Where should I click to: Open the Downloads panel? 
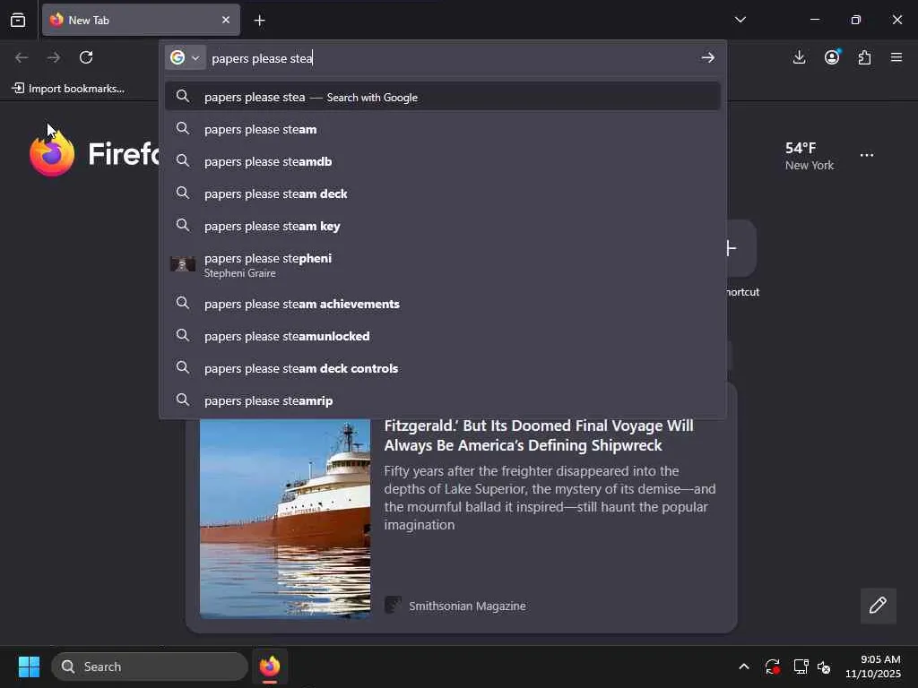coord(799,57)
